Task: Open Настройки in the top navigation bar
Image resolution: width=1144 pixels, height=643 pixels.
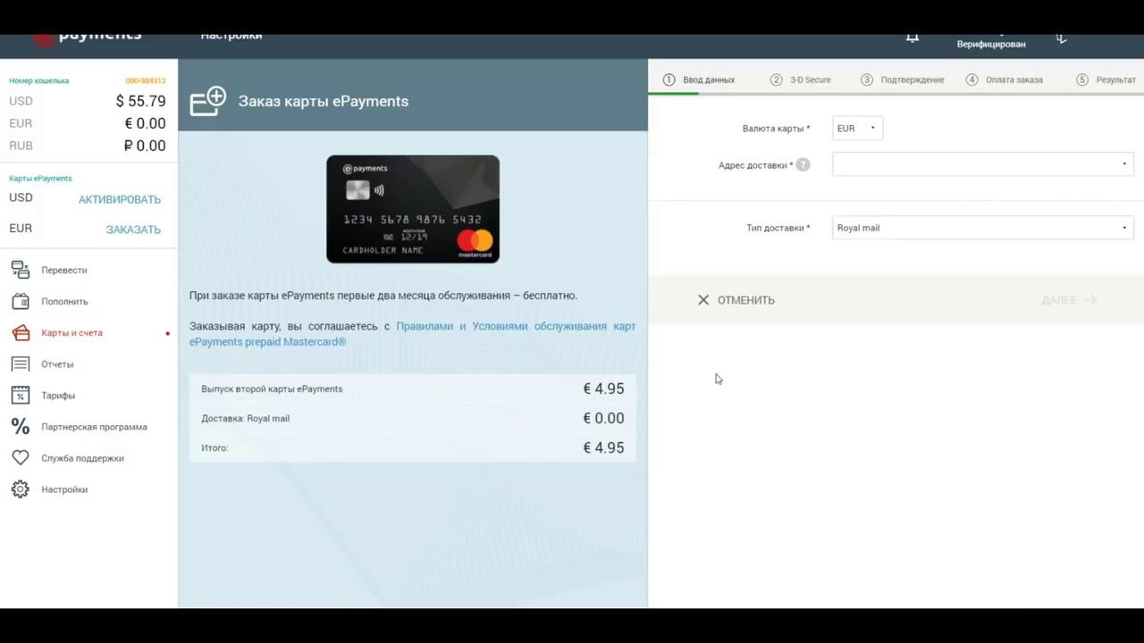Action: click(231, 36)
